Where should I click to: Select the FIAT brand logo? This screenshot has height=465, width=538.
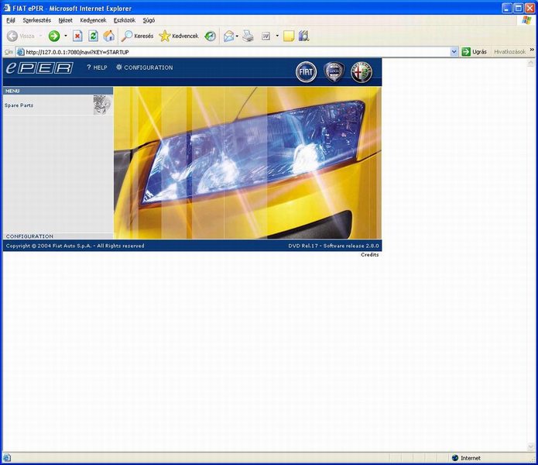click(306, 72)
